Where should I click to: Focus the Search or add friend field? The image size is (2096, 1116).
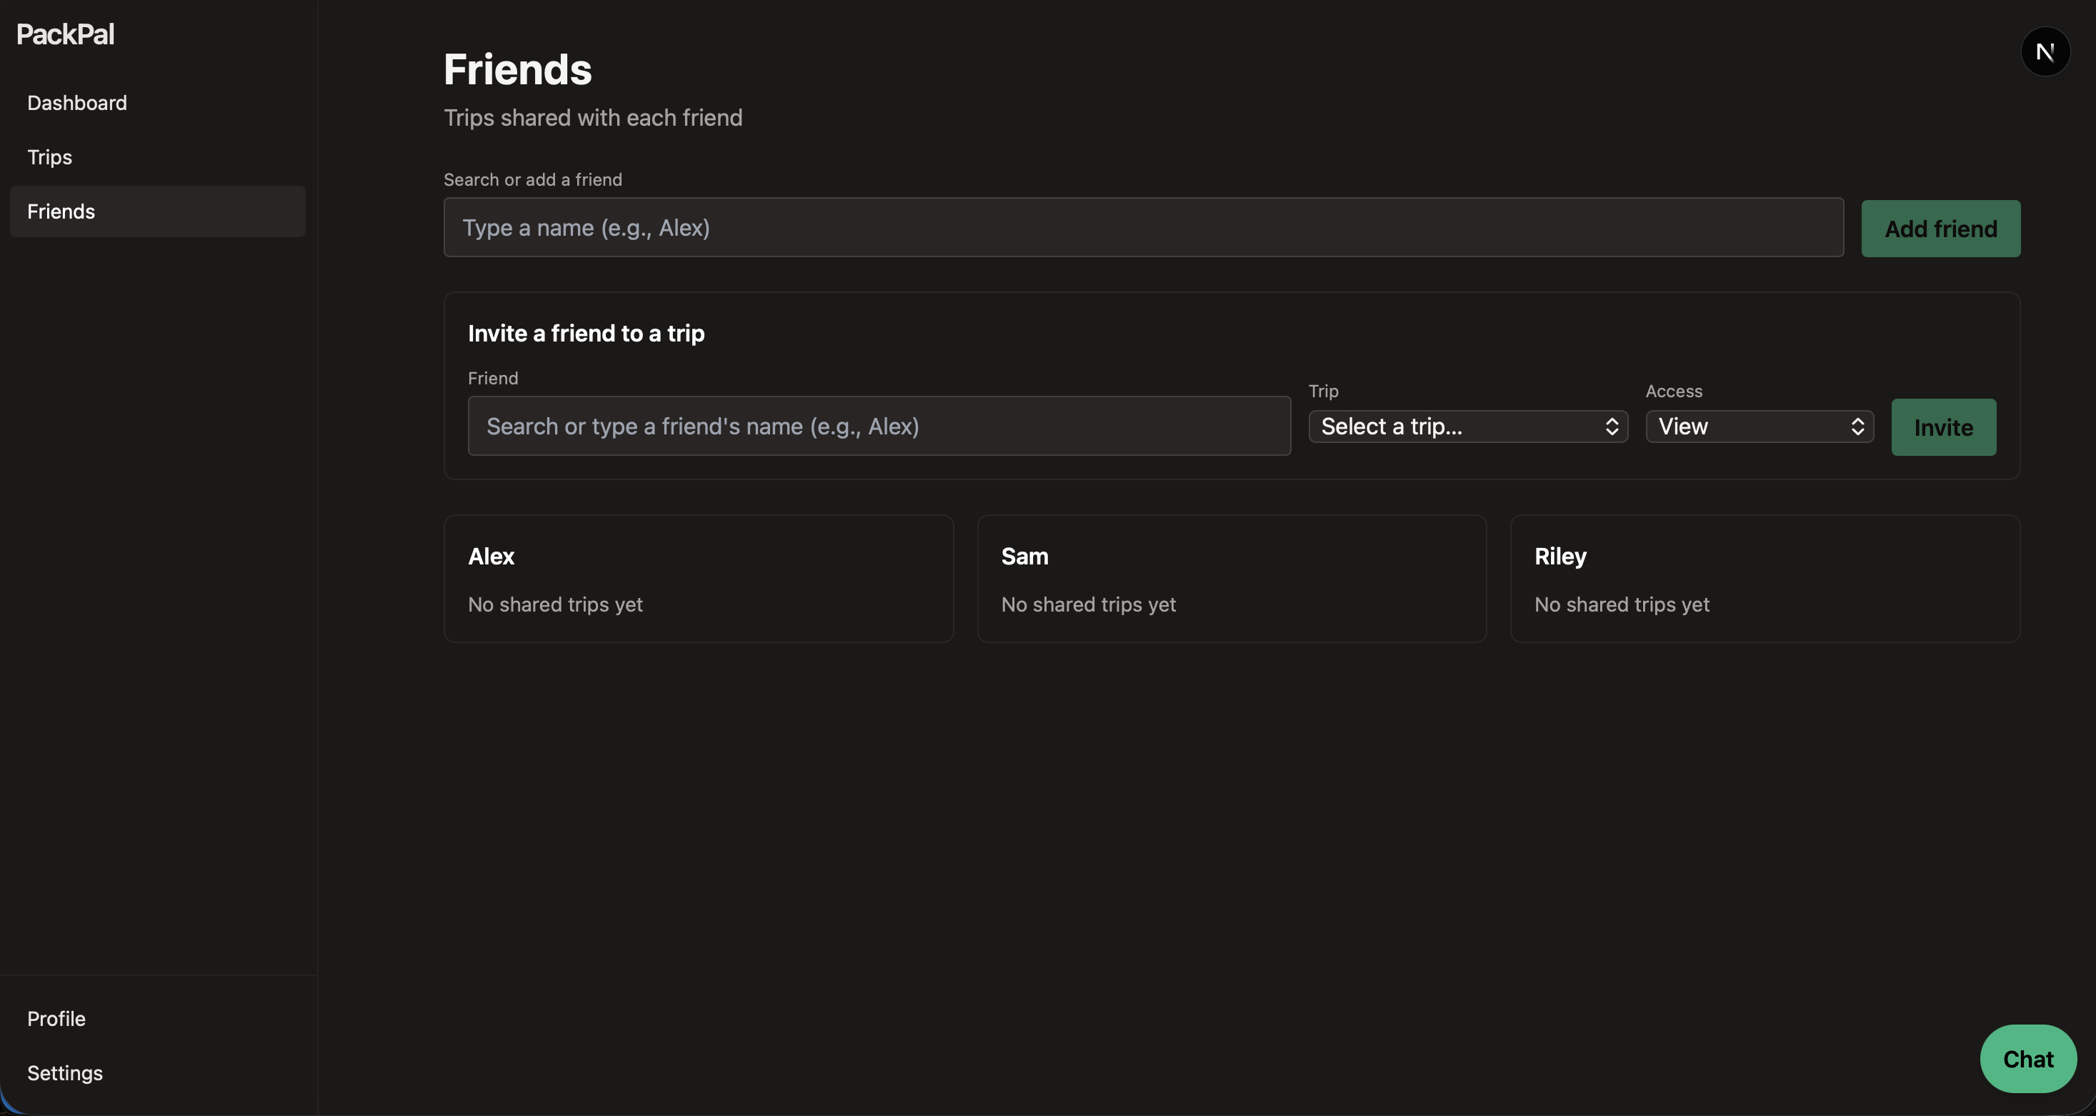tap(1142, 227)
